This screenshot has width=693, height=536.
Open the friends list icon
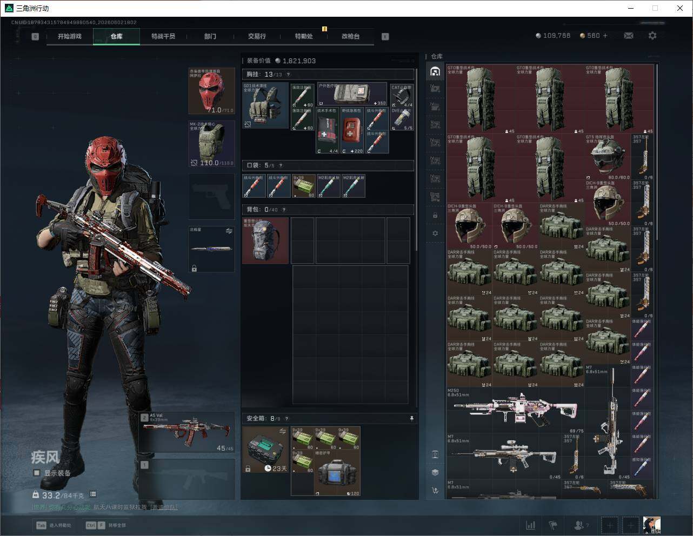[581, 525]
